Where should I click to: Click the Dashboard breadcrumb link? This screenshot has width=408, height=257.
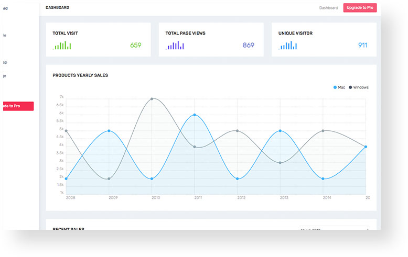tap(328, 8)
